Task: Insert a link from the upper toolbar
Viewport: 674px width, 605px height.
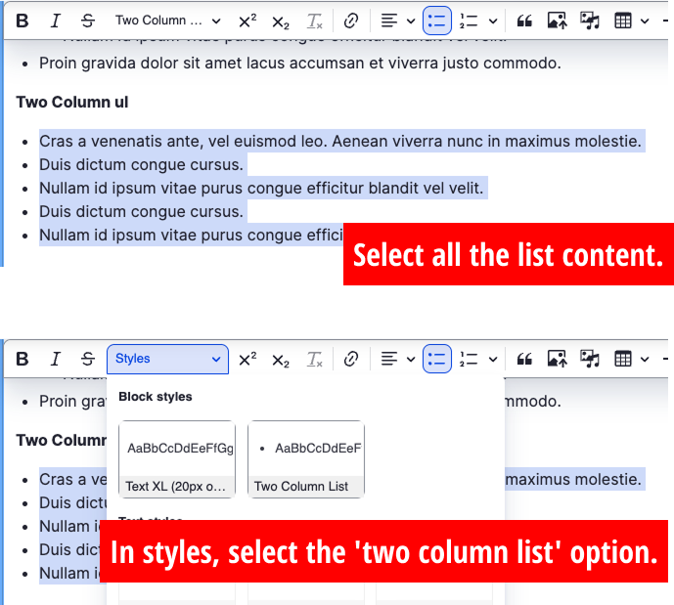Action: pyautogui.click(x=351, y=21)
